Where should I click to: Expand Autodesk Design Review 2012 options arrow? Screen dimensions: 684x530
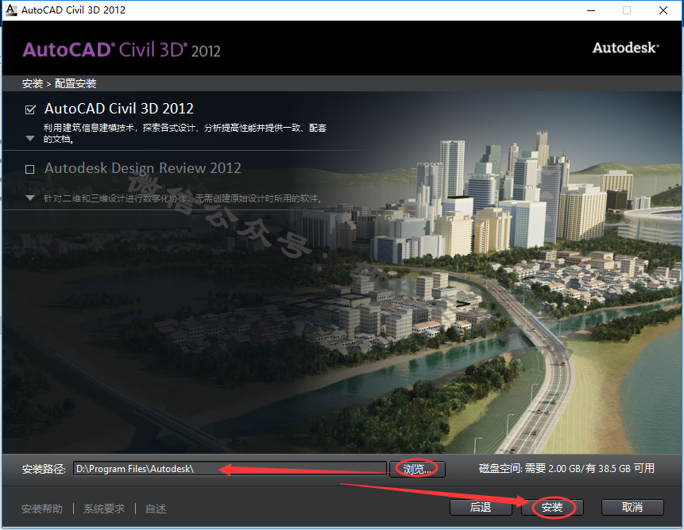pyautogui.click(x=30, y=198)
